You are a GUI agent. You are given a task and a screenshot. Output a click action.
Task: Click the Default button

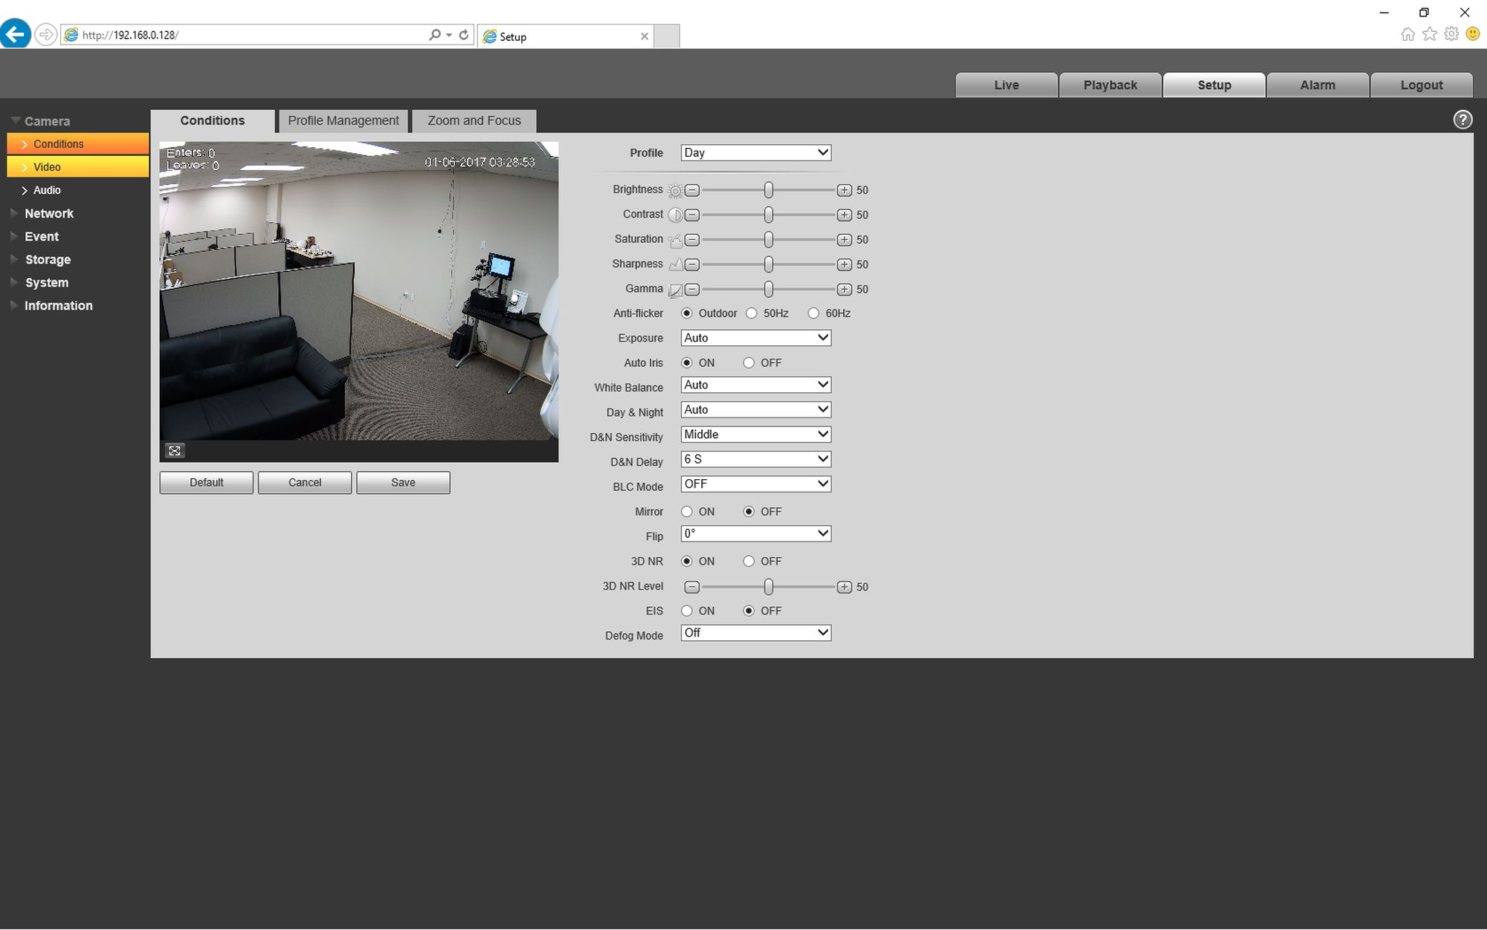click(x=206, y=483)
